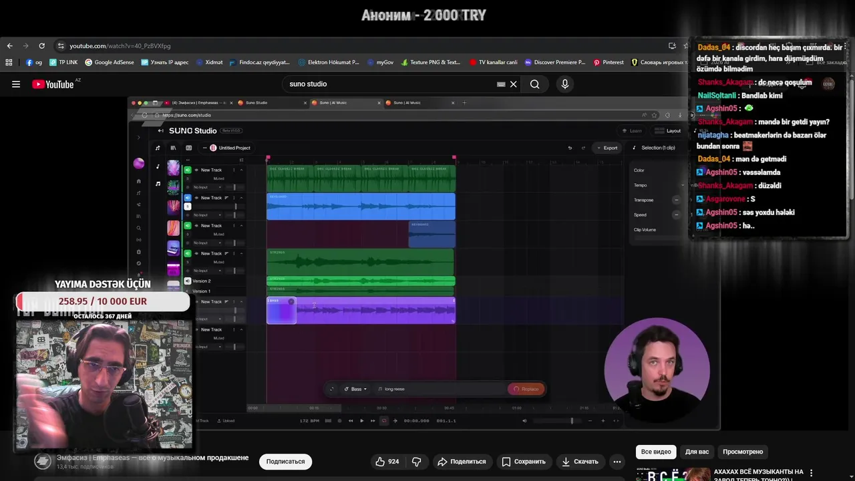Open the TP LINK bookmark
This screenshot has height=481, width=855.
click(x=63, y=62)
